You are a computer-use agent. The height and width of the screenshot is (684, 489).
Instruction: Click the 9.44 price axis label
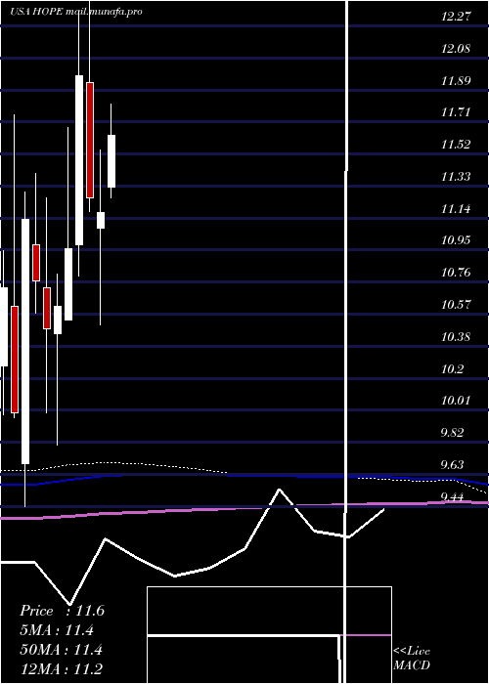[452, 496]
